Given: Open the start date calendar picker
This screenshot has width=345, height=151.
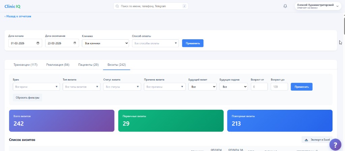Looking at the screenshot, I should pyautogui.click(x=38, y=43).
